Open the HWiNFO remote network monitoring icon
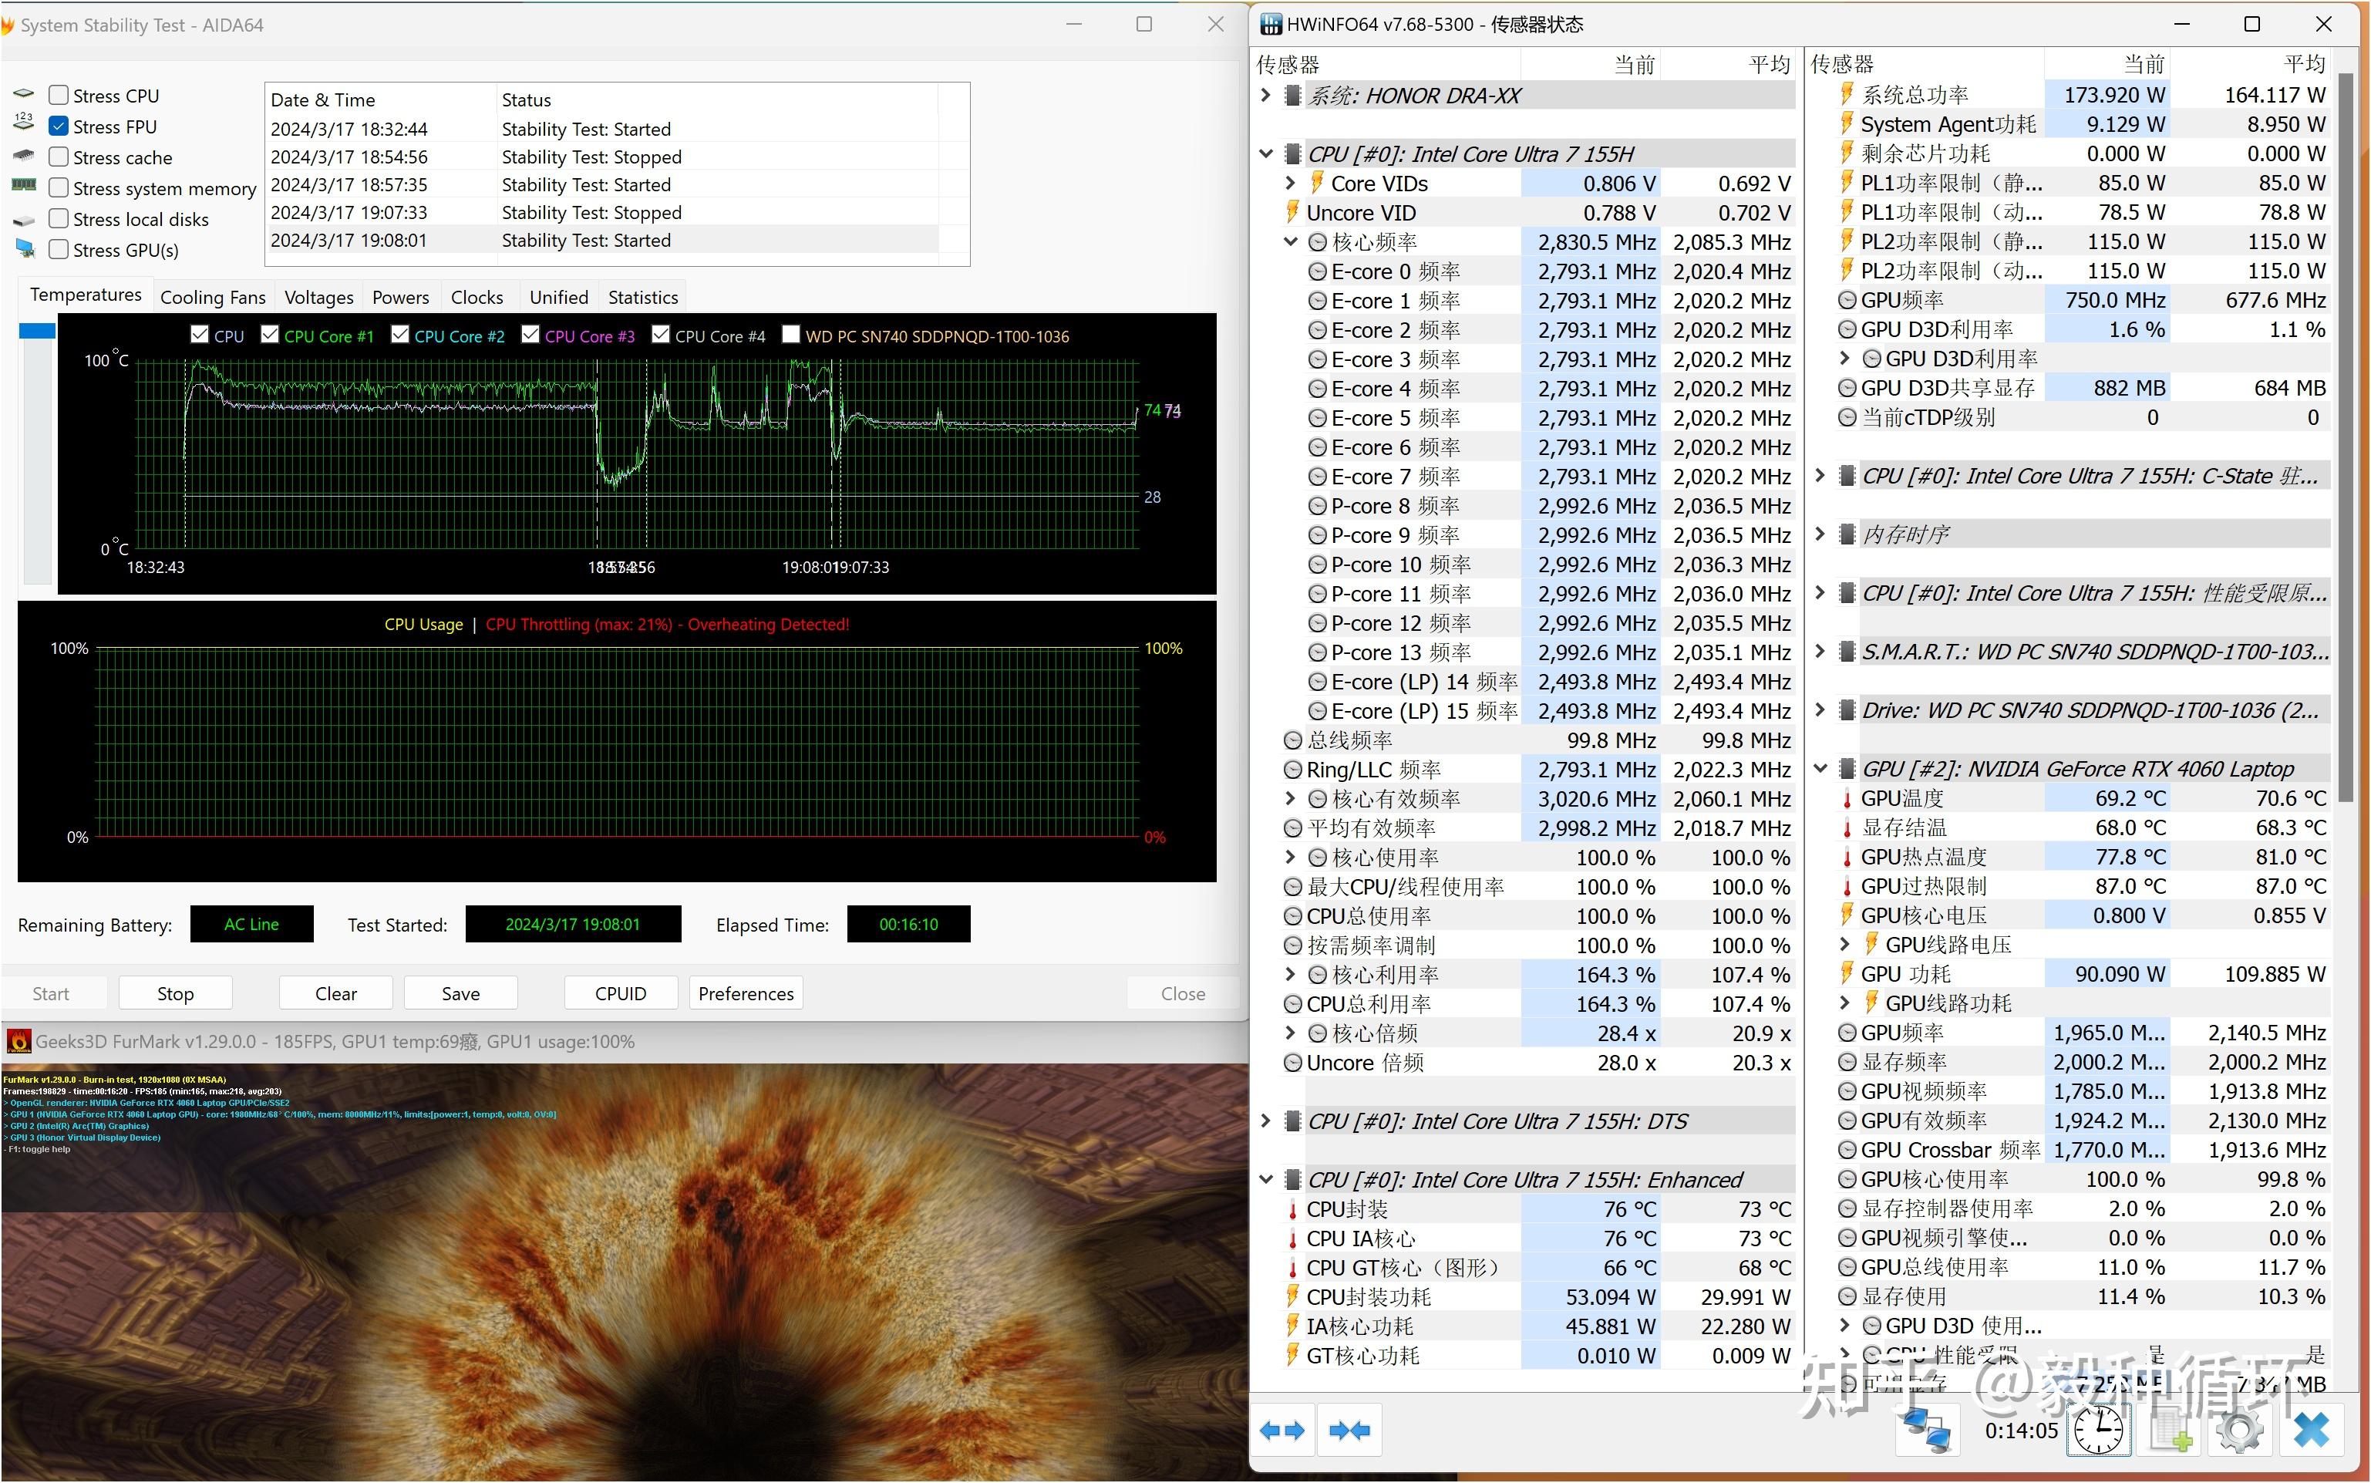Image resolution: width=2371 pixels, height=1483 pixels. [x=1927, y=1430]
